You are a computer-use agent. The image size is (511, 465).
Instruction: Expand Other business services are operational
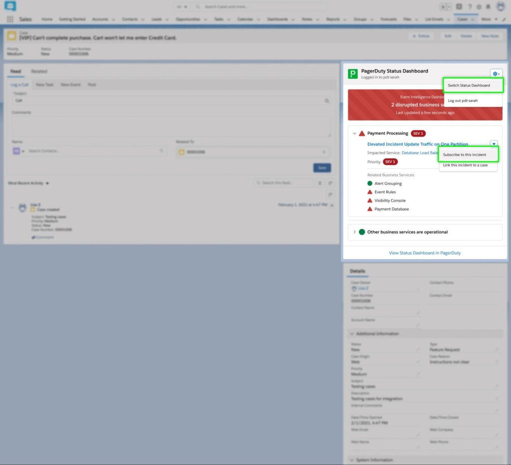(354, 232)
